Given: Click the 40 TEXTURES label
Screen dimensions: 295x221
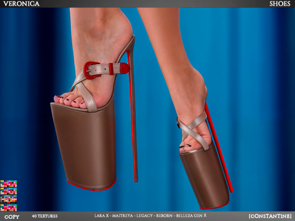Looking at the screenshot, I should pos(45,216).
